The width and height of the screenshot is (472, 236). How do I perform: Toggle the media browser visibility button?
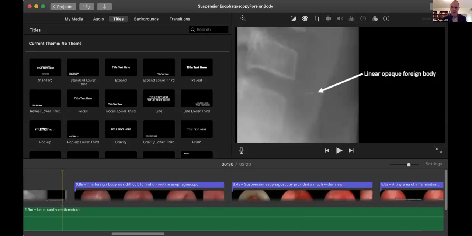86,7
